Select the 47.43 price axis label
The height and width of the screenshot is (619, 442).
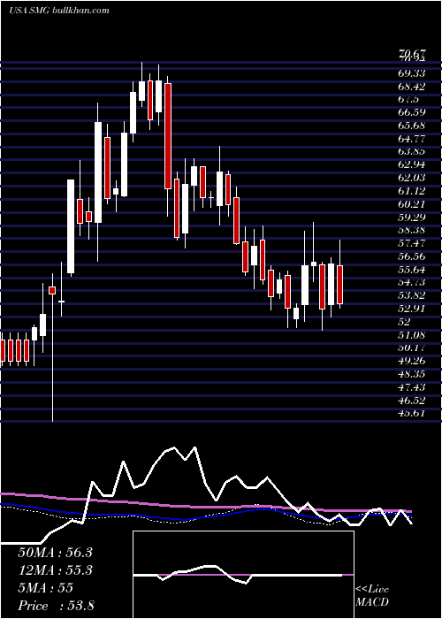coord(412,387)
